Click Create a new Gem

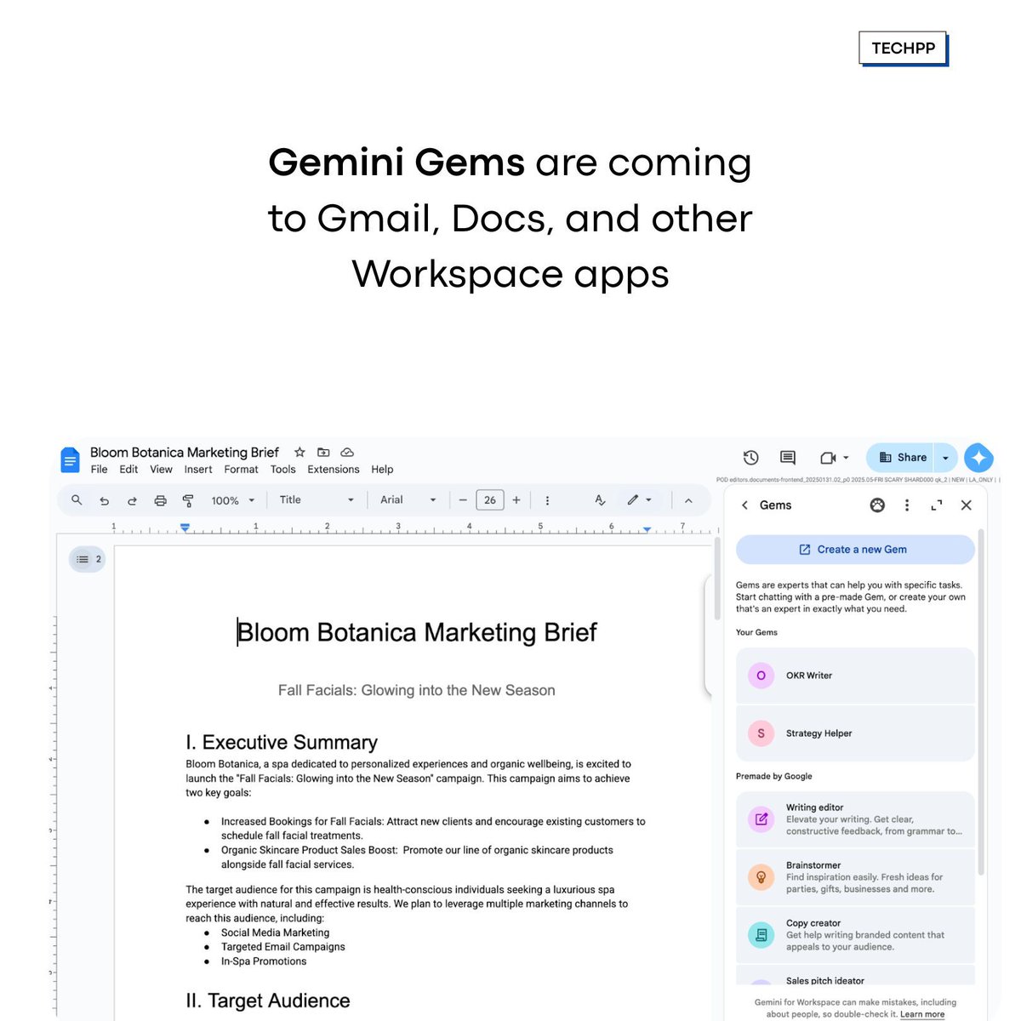click(854, 549)
